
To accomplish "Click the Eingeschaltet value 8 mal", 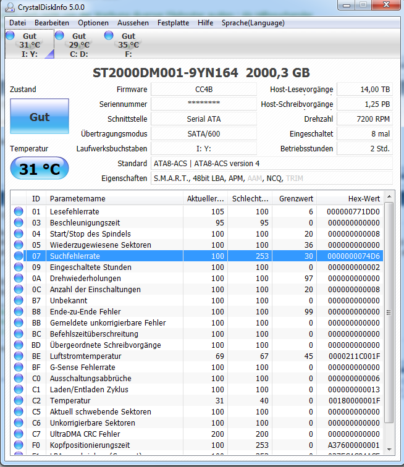I will coord(364,133).
